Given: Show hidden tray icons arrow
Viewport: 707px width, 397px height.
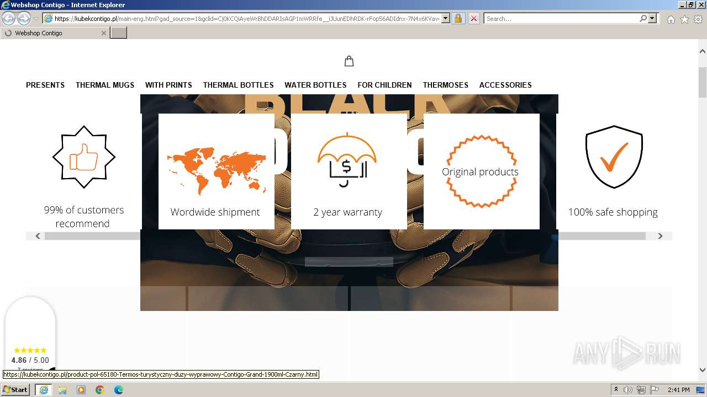Looking at the screenshot, I should tap(616, 390).
